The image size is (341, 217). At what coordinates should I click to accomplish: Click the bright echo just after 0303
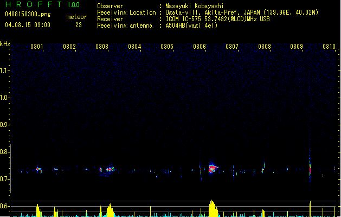(110, 169)
